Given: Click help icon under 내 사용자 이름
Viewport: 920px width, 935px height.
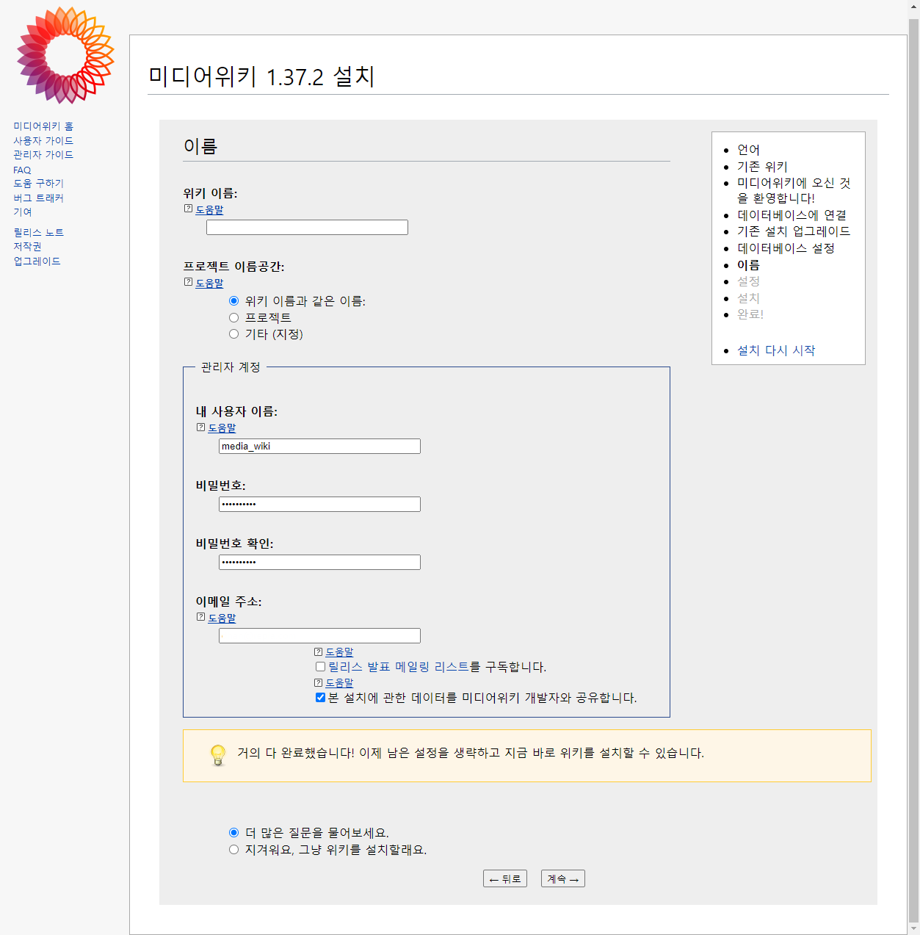Looking at the screenshot, I should point(201,427).
